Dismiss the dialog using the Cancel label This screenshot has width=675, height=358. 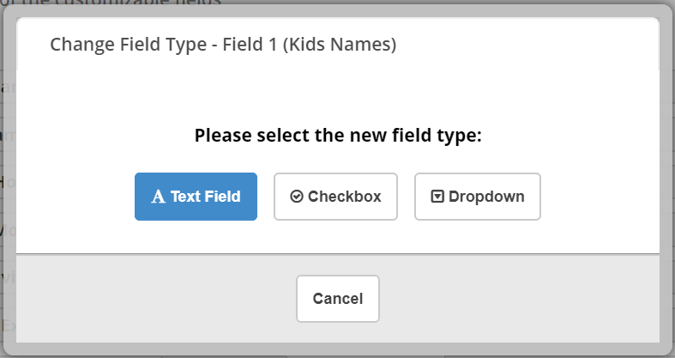pyautogui.click(x=338, y=299)
